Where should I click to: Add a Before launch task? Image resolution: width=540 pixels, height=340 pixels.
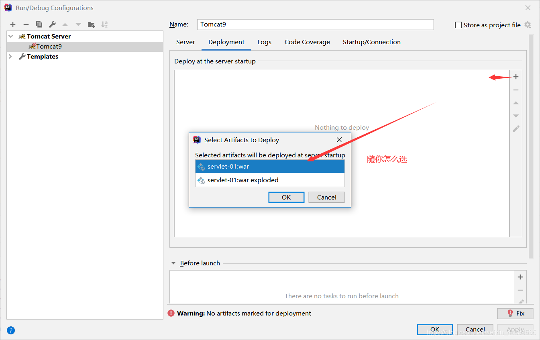pos(520,277)
